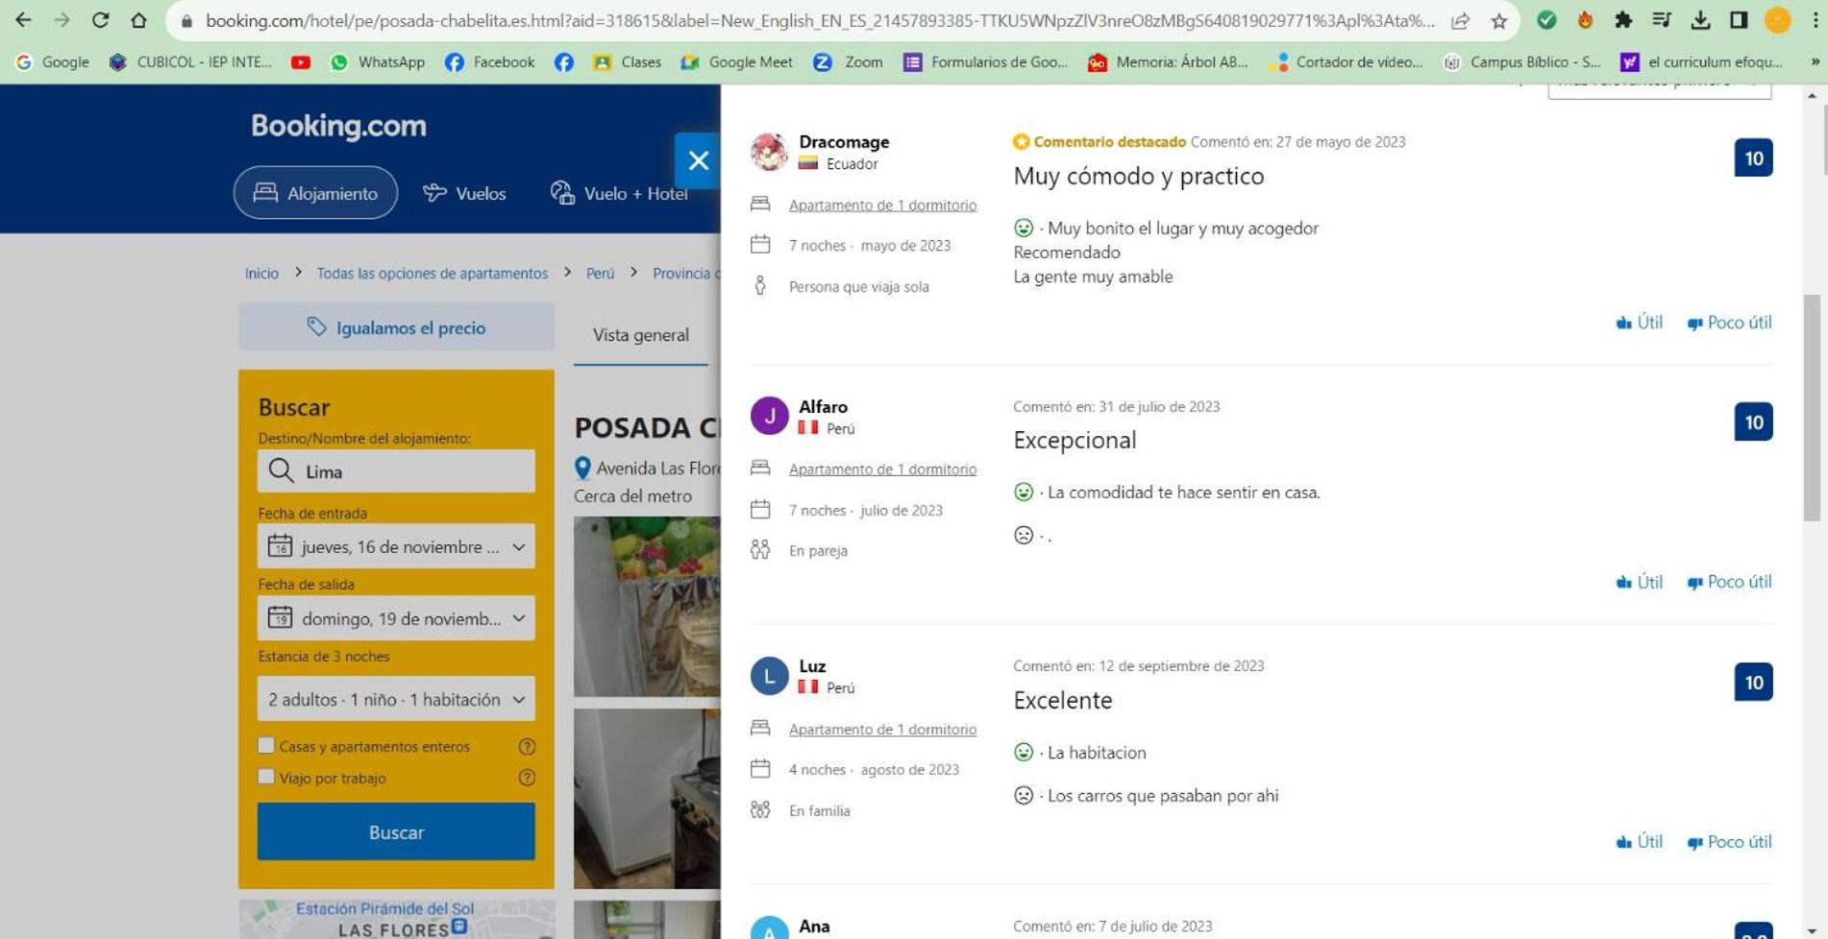Click the blue Buscar search button
This screenshot has height=939, width=1828.
[396, 832]
